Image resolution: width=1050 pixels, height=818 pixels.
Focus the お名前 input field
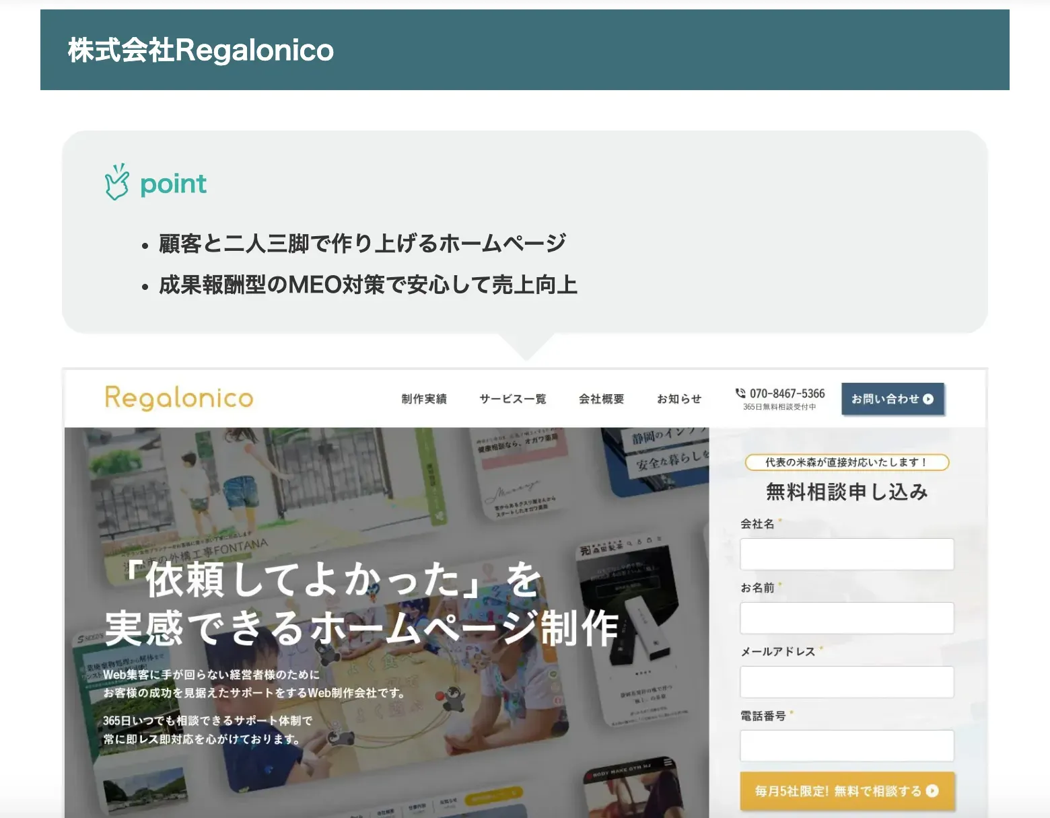click(x=847, y=618)
